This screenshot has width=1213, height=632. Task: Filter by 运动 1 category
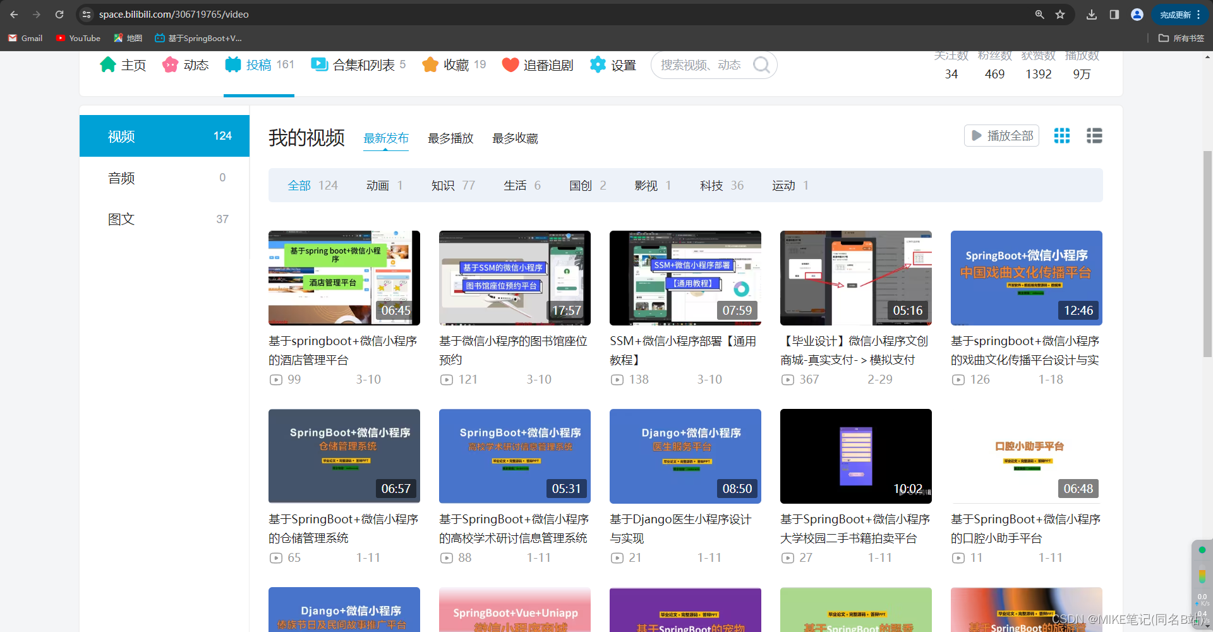point(790,185)
